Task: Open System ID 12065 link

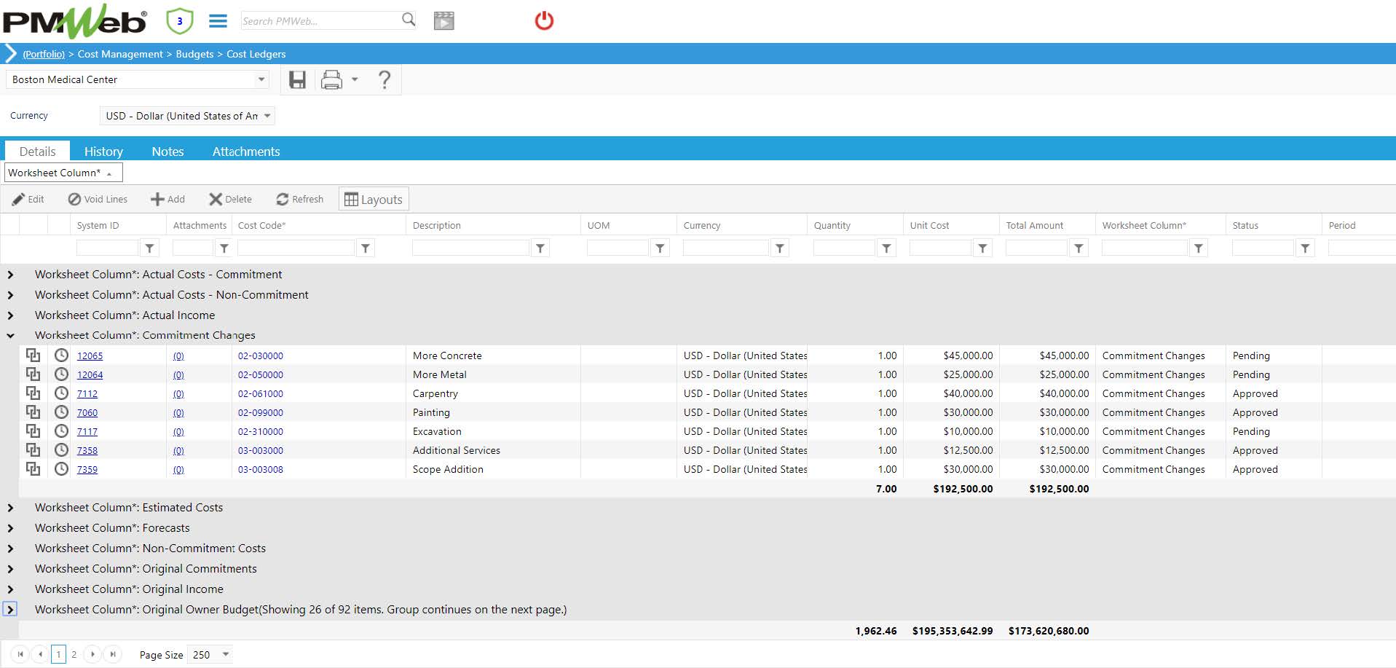Action: click(90, 355)
